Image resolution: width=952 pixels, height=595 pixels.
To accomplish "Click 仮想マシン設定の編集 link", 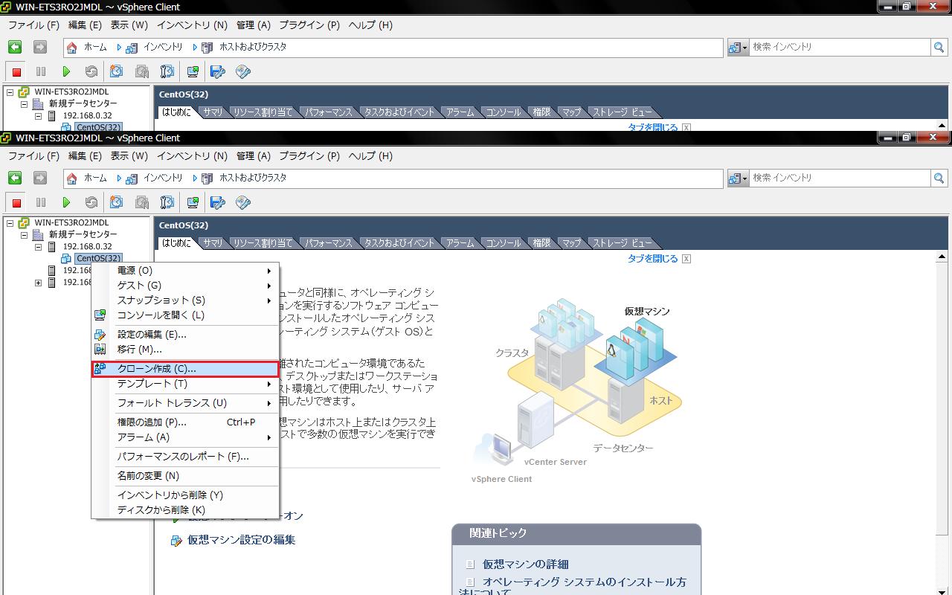I will [x=241, y=540].
